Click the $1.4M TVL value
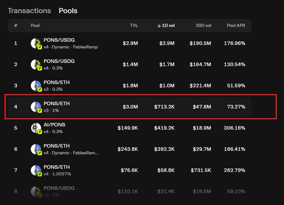The height and width of the screenshot is (205, 284). [x=130, y=64]
